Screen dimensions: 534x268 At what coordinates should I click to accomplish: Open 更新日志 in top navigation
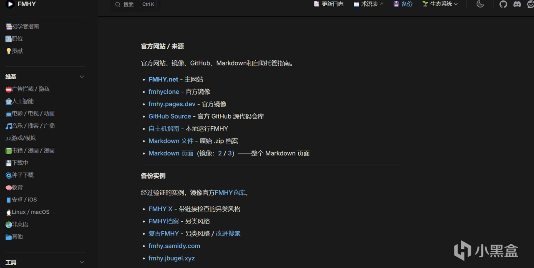click(x=329, y=4)
